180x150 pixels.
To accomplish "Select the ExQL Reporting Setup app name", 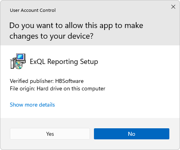I will click(x=64, y=62).
